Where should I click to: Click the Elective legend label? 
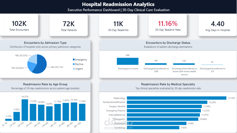[x=79, y=64]
